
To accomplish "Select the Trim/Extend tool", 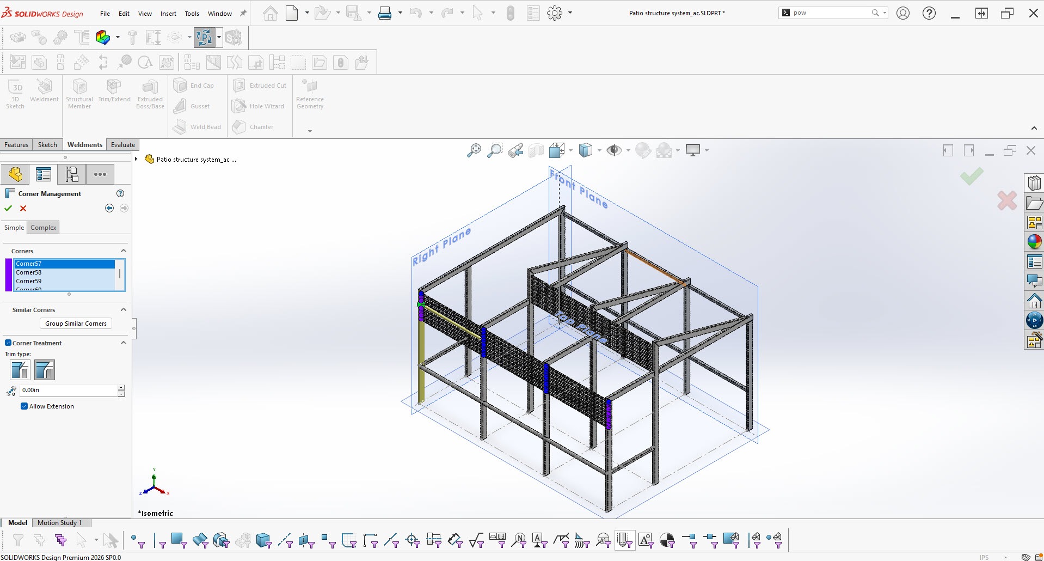I will (x=114, y=93).
